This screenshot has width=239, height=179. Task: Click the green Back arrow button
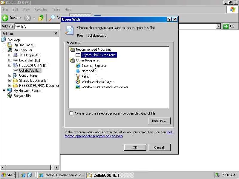(5, 18)
